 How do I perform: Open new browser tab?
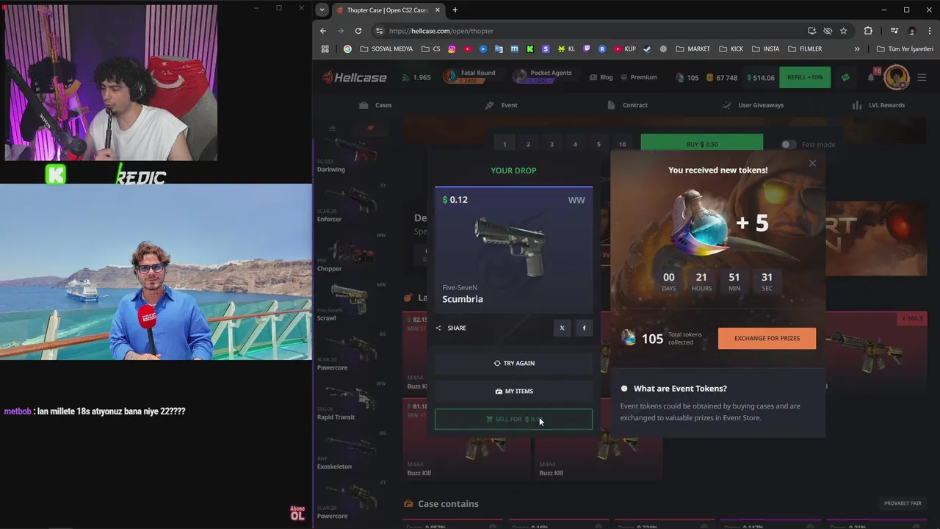(x=455, y=10)
